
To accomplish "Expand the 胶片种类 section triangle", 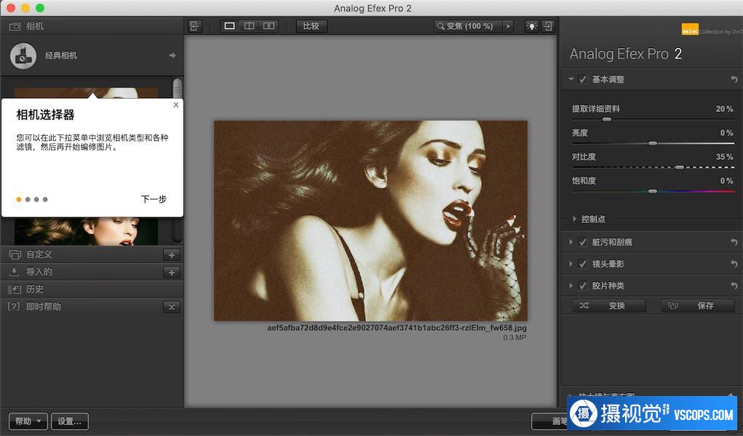I will click(x=571, y=286).
